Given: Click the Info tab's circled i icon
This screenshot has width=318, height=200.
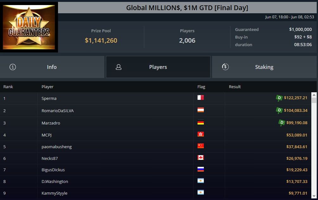Looking at the screenshot, I should [13, 67].
